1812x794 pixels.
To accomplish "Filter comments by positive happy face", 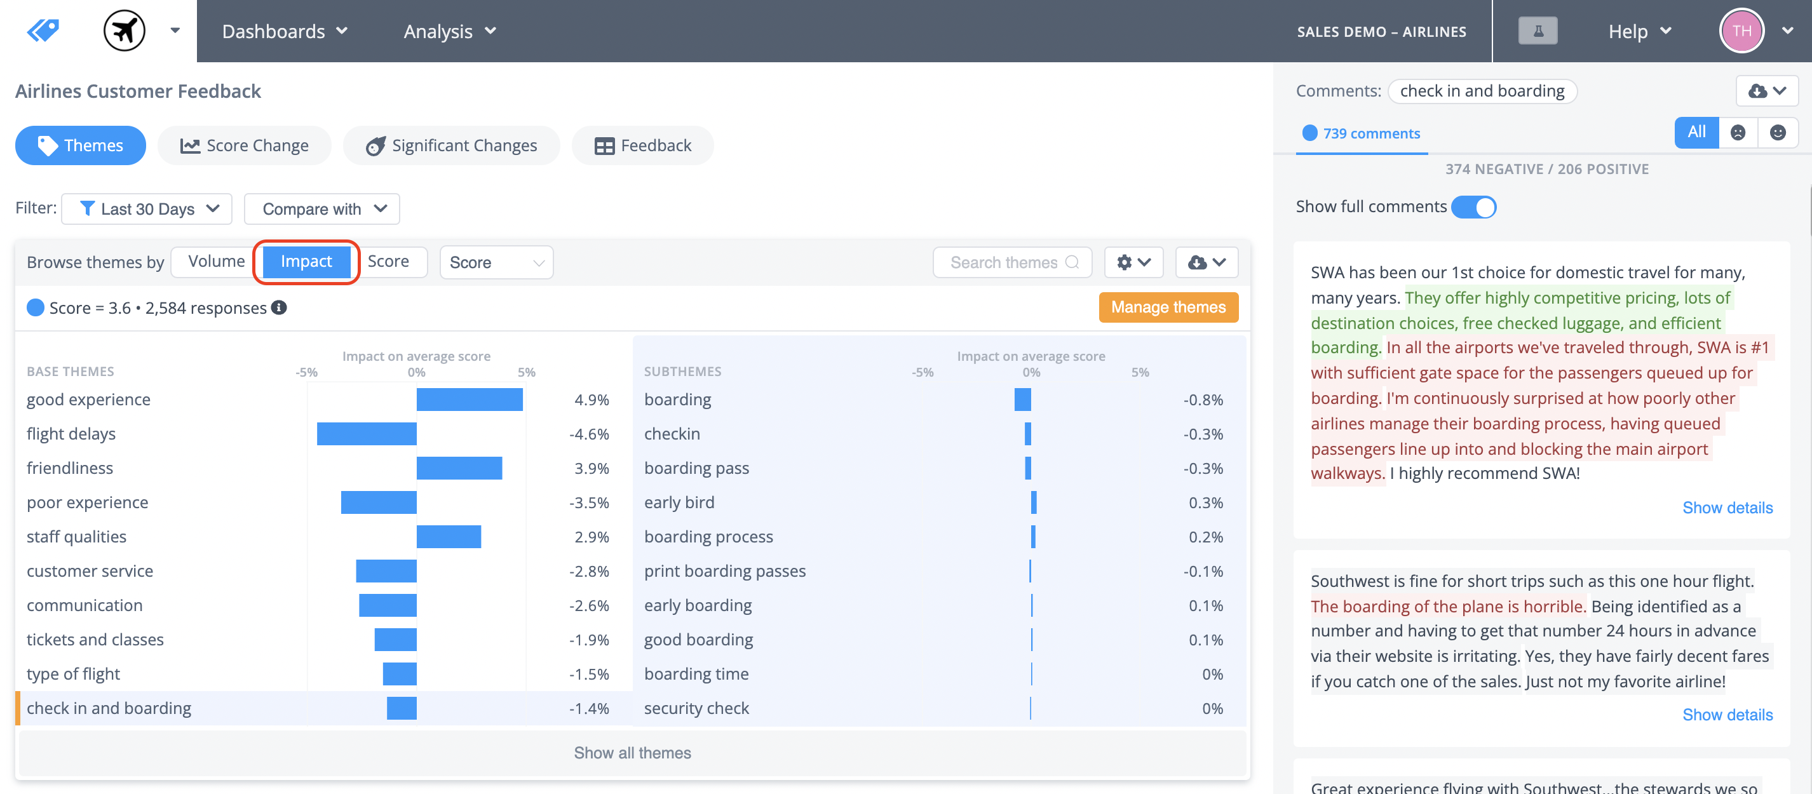I will pyautogui.click(x=1778, y=133).
